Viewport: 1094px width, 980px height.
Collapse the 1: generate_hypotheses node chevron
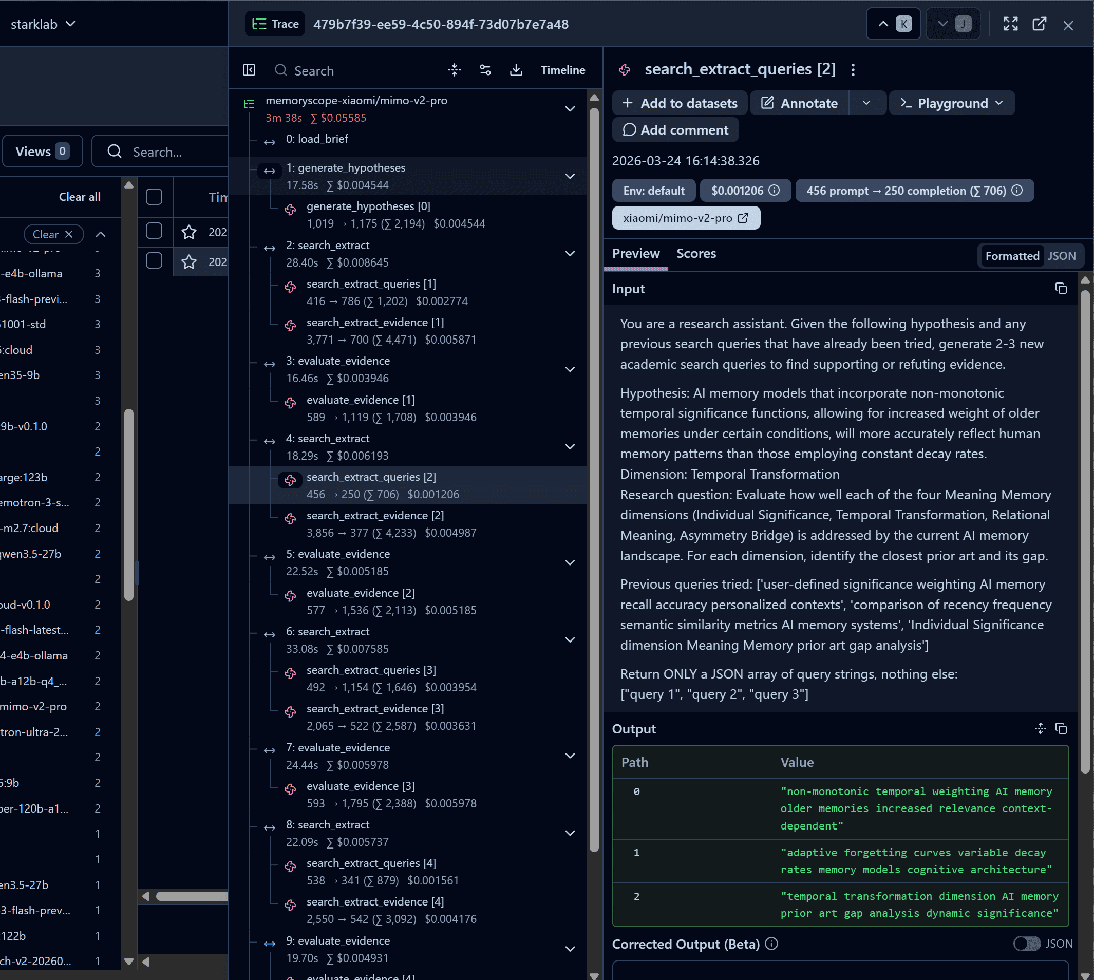[x=570, y=176]
